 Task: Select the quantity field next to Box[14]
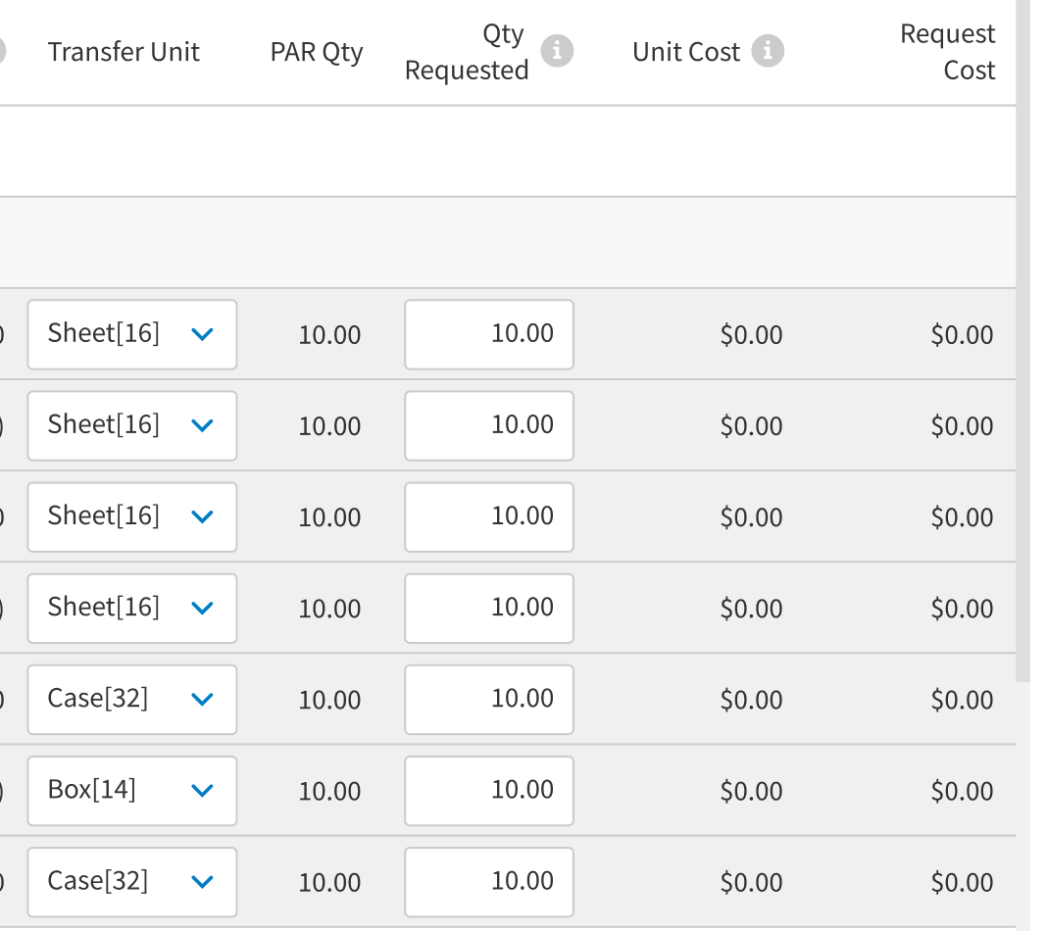488,791
